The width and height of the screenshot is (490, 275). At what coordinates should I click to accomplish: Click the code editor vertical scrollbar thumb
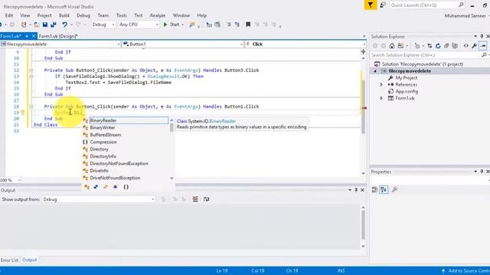(363, 107)
